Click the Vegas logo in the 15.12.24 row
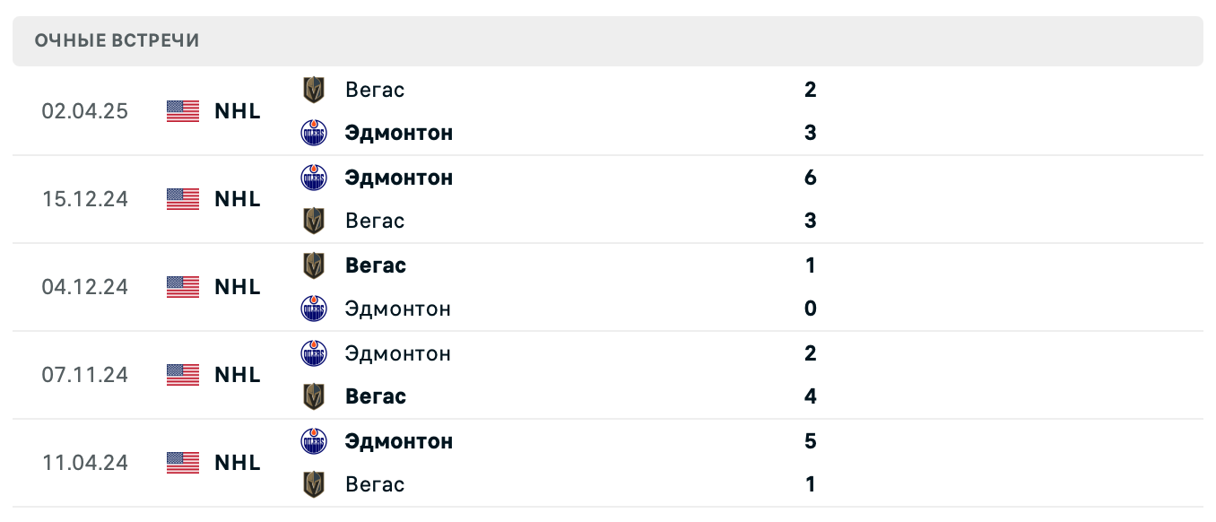1216x522 pixels. 314,221
